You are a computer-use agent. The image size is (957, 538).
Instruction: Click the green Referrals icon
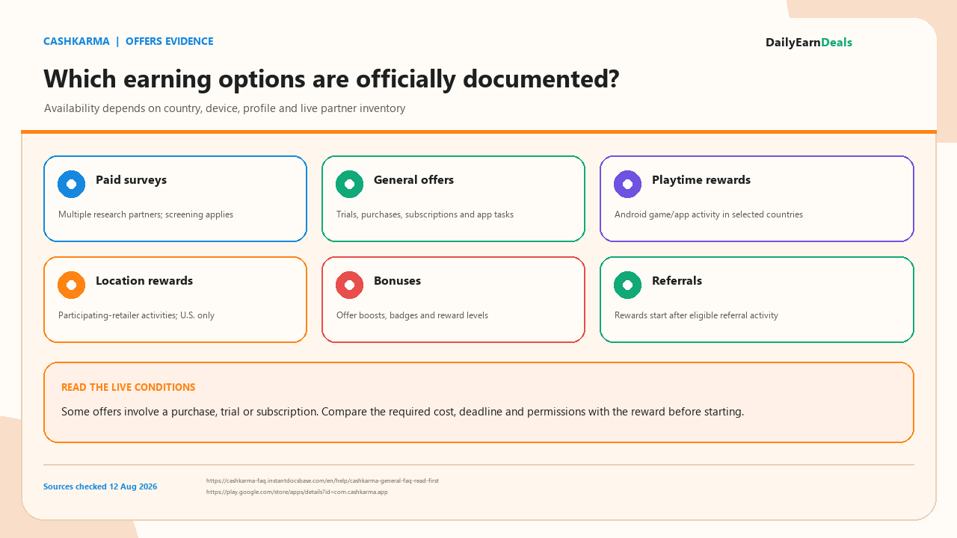click(627, 285)
